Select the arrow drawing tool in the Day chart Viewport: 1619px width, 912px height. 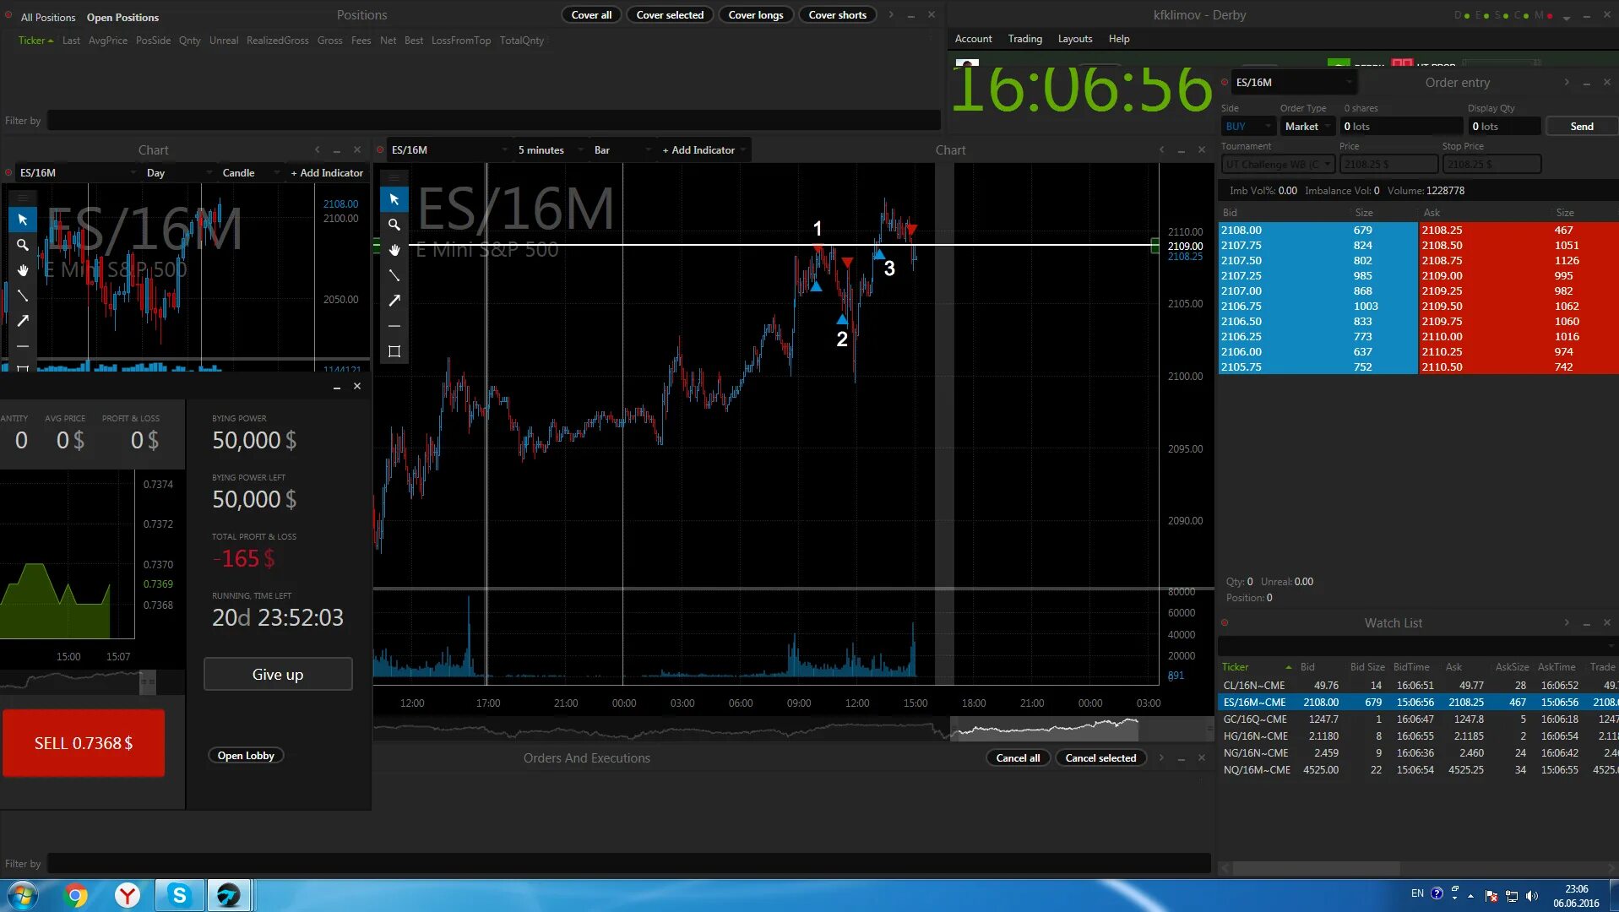tap(23, 321)
